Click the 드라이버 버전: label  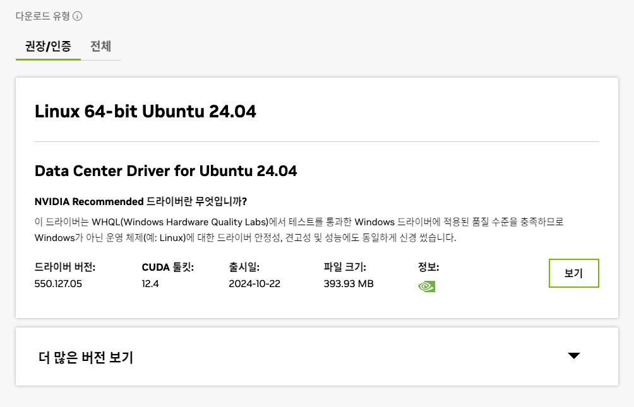(64, 267)
